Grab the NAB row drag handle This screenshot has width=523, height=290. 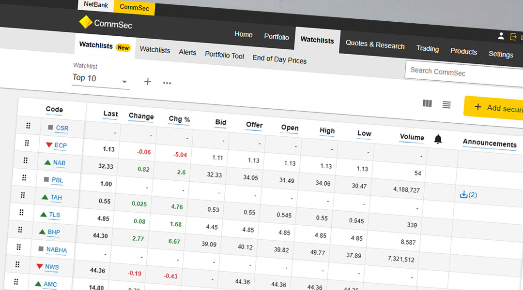(x=25, y=160)
